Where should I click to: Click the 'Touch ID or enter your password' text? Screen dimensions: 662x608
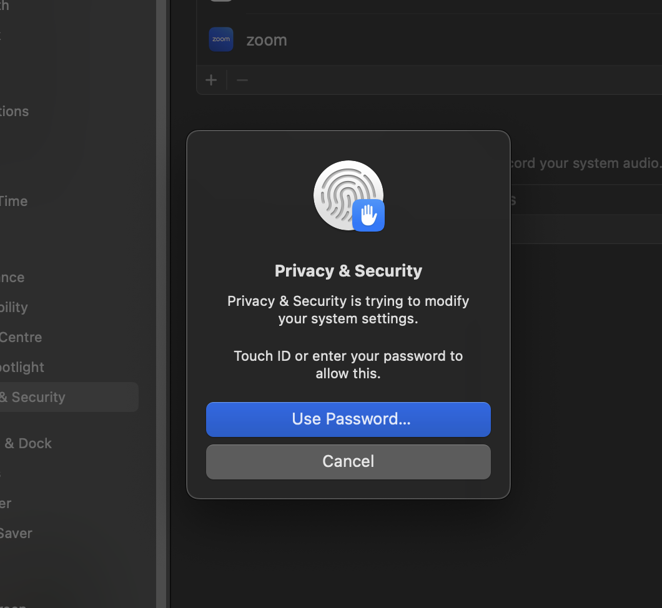(348, 365)
